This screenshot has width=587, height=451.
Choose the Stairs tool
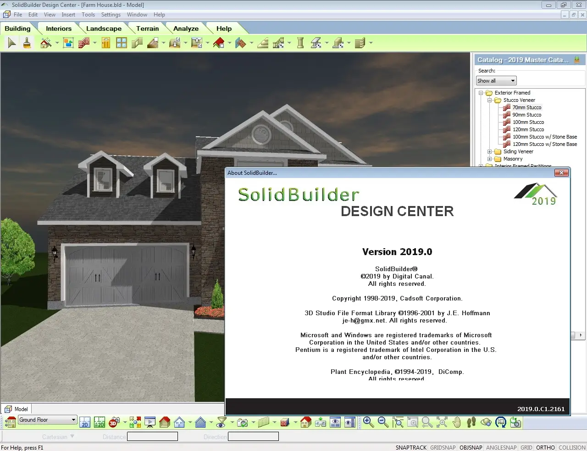[x=263, y=43]
